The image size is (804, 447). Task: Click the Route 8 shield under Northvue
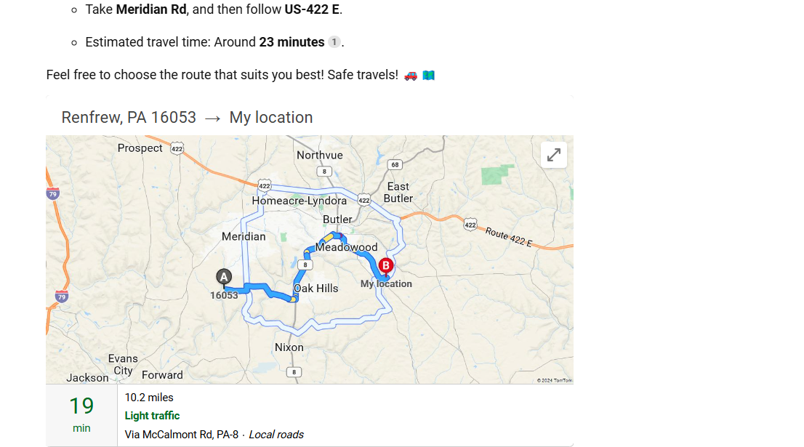(x=324, y=172)
